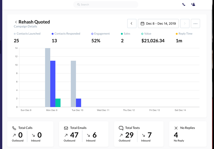
Task: Go to next week with right arrow
Action: click(185, 24)
